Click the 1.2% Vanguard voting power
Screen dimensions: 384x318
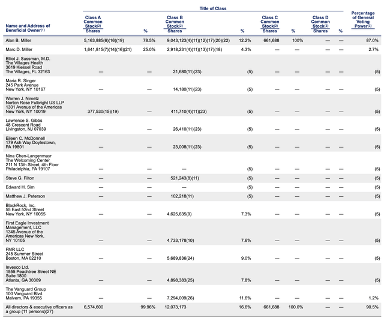pos(373,298)
